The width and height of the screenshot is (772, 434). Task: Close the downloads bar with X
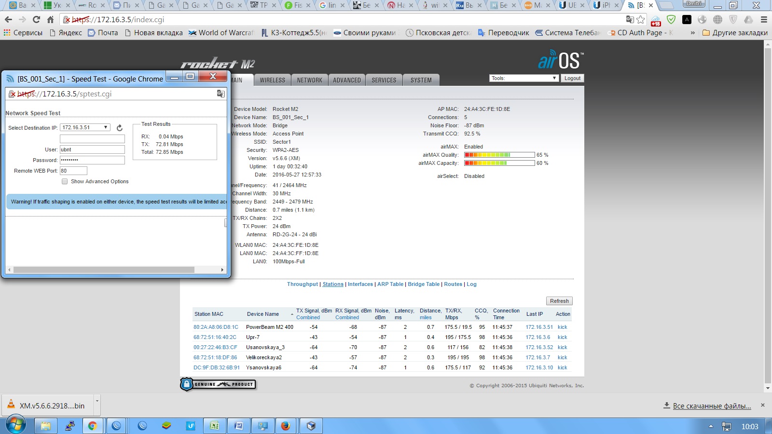[x=763, y=405]
